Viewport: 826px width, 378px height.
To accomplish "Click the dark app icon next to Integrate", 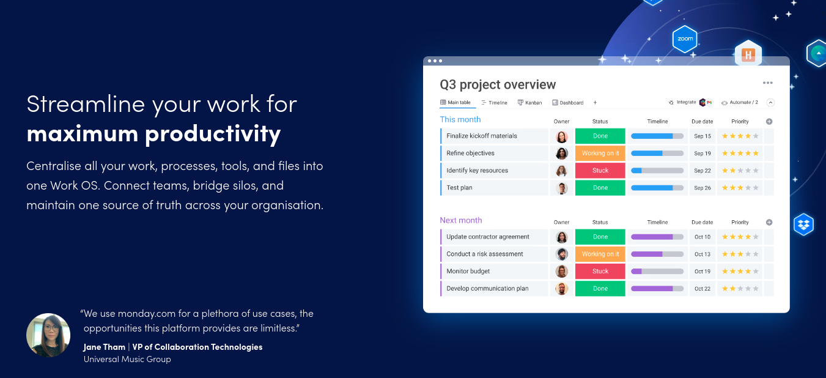I will coord(702,103).
